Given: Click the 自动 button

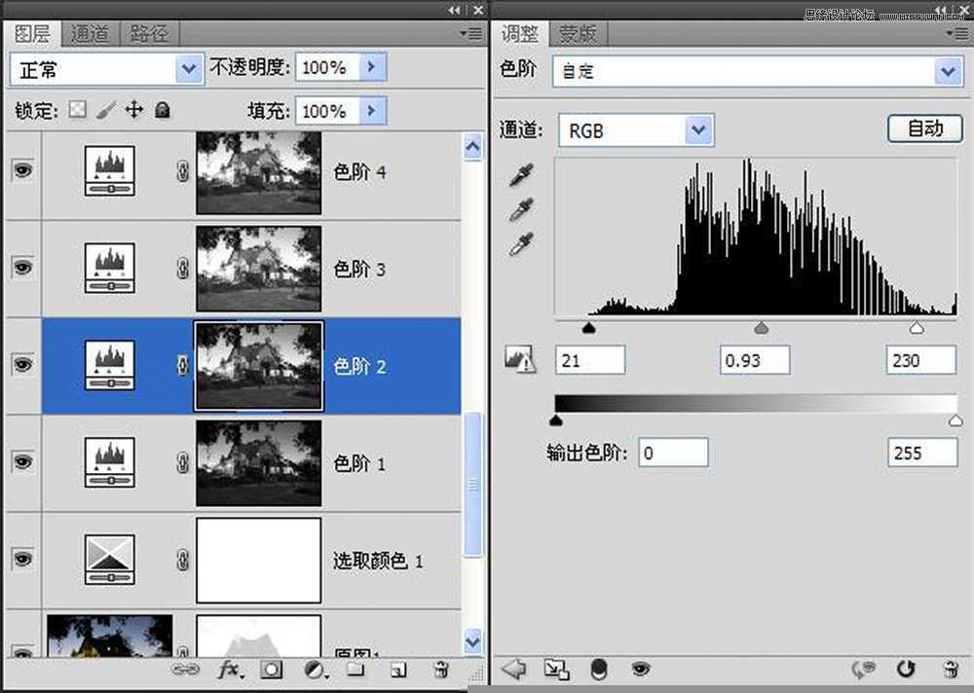Looking at the screenshot, I should pyautogui.click(x=924, y=128).
